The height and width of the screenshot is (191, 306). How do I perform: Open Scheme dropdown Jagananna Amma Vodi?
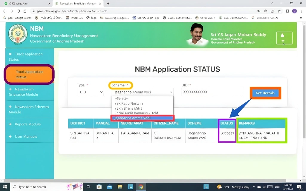[143, 92]
